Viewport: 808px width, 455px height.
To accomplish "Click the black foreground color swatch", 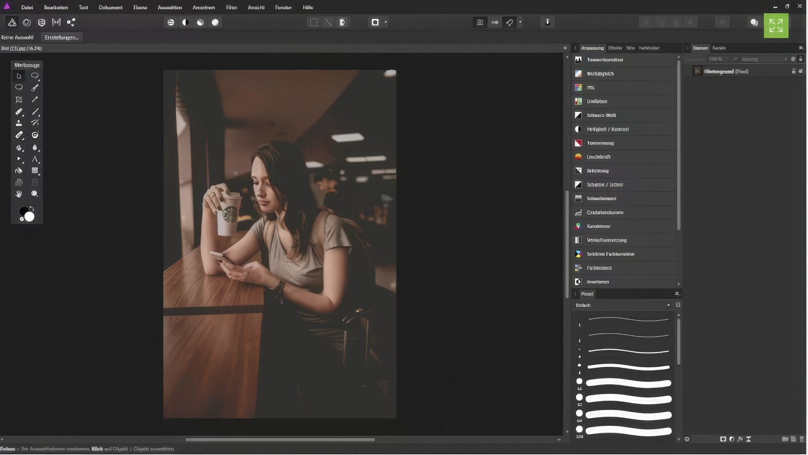I will pos(23,211).
